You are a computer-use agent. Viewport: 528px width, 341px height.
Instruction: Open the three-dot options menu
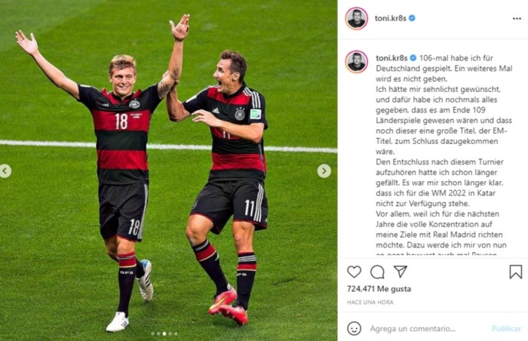pyautogui.click(x=517, y=19)
